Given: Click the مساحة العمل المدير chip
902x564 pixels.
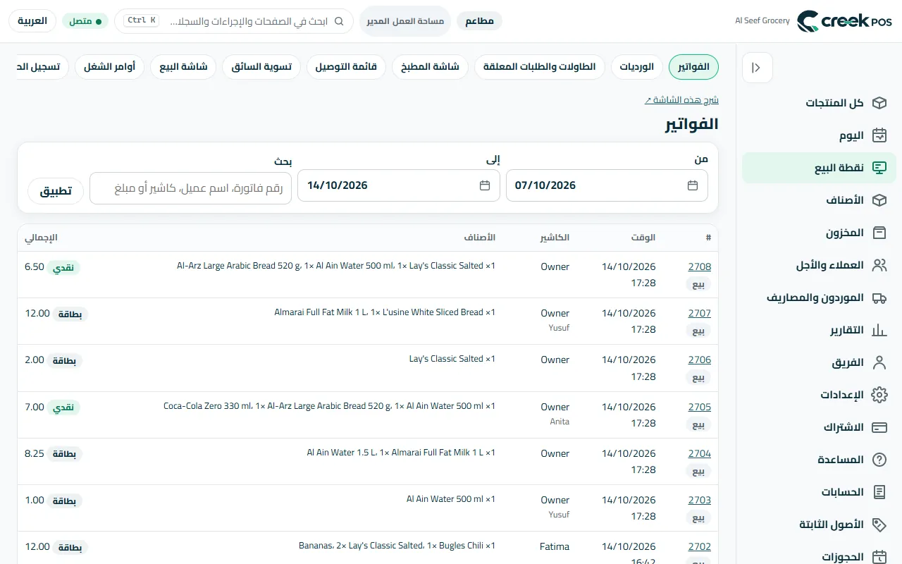Looking at the screenshot, I should pyautogui.click(x=404, y=21).
